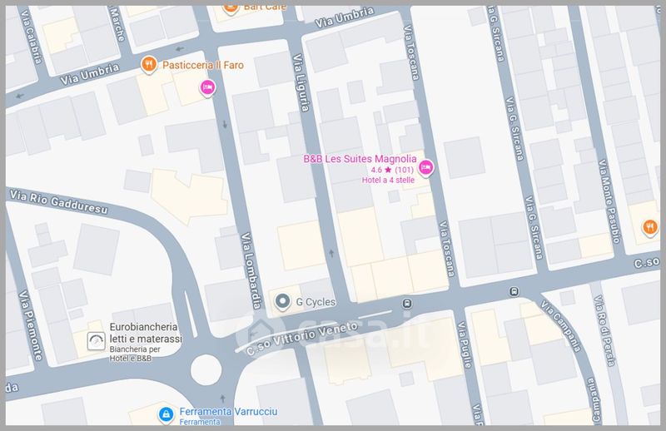
Task: Click the pink hotel pin on Via Lombardia
Action: click(206, 87)
